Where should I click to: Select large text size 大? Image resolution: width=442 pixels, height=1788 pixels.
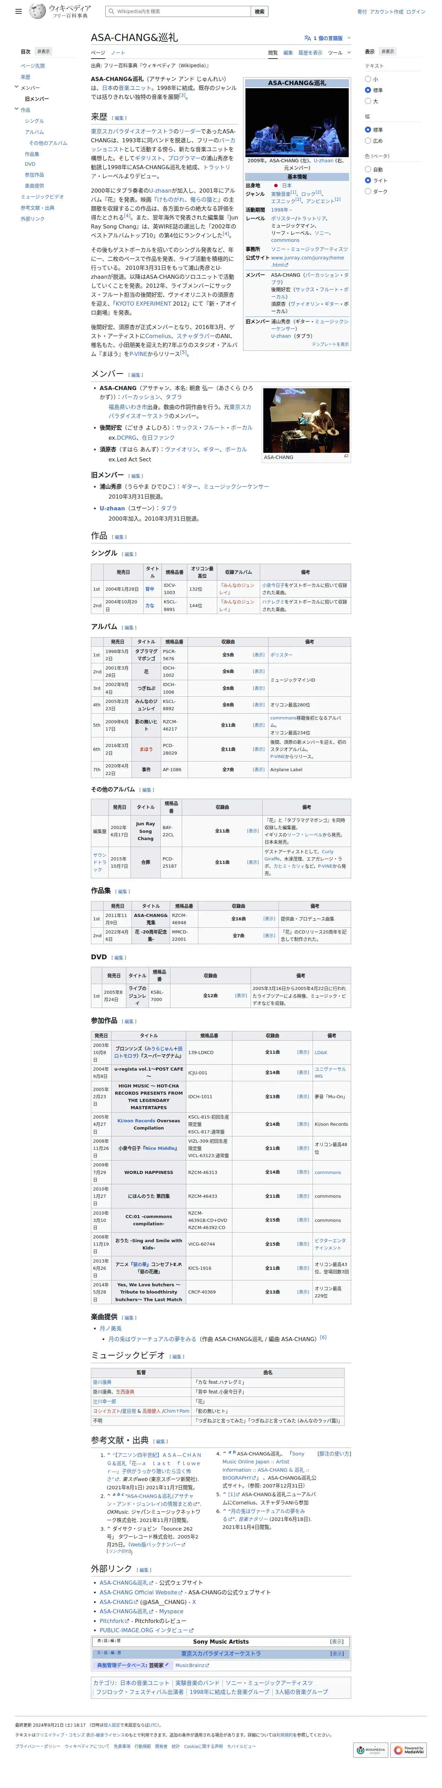368,101
